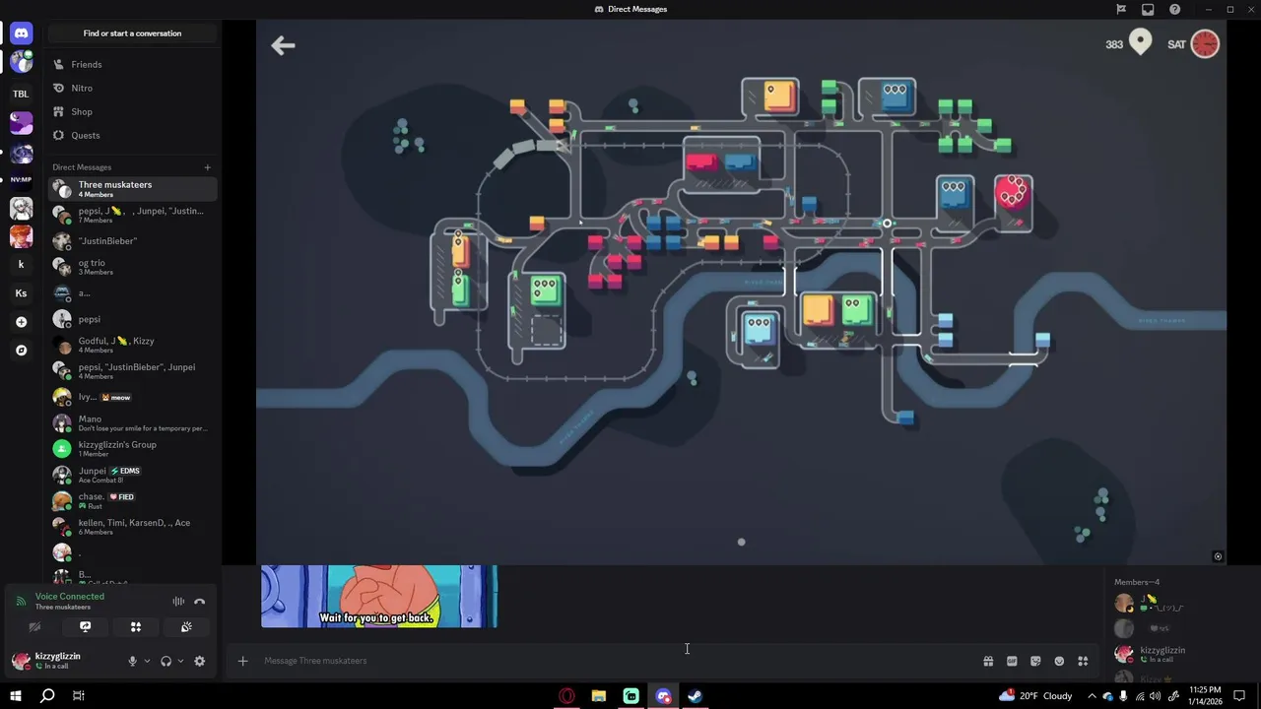Open User Settings gear
The image size is (1261, 709).
click(x=199, y=661)
